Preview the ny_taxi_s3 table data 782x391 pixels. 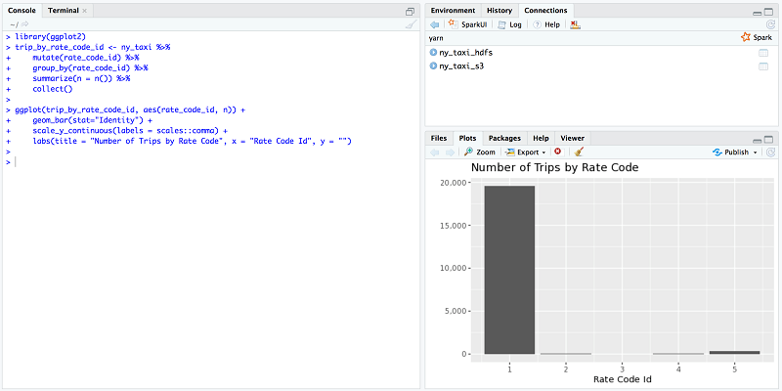[x=763, y=66]
